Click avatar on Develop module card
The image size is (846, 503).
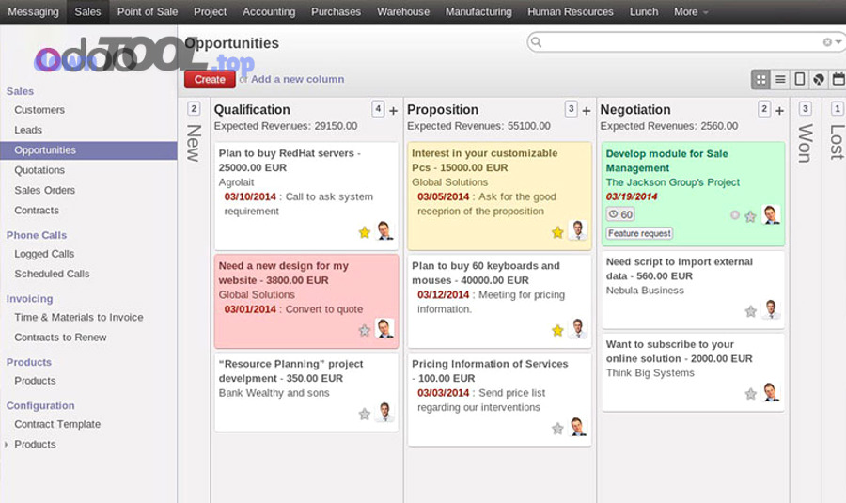point(771,214)
